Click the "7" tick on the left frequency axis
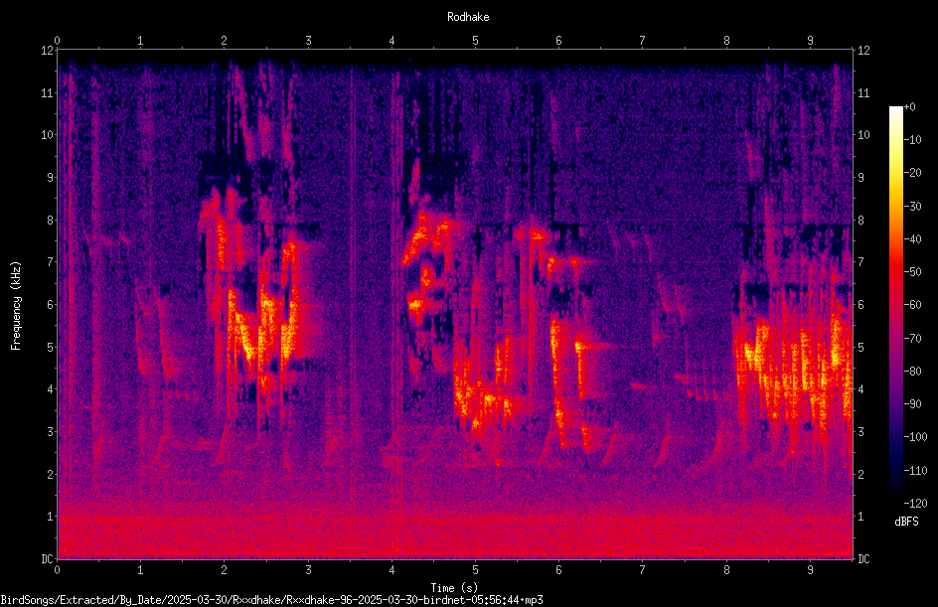The image size is (938, 607). coord(51,262)
